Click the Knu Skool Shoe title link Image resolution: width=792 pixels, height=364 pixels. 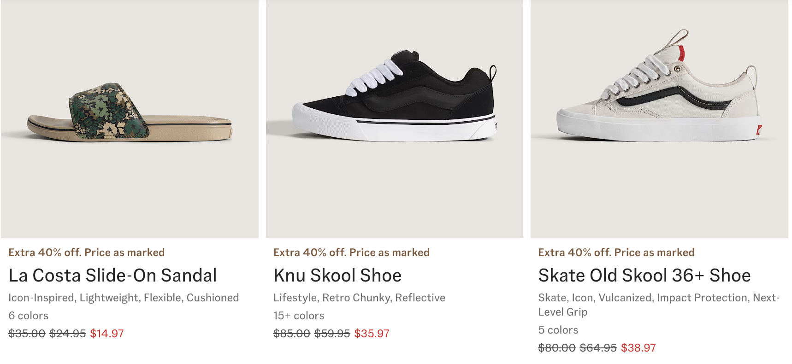(x=337, y=276)
